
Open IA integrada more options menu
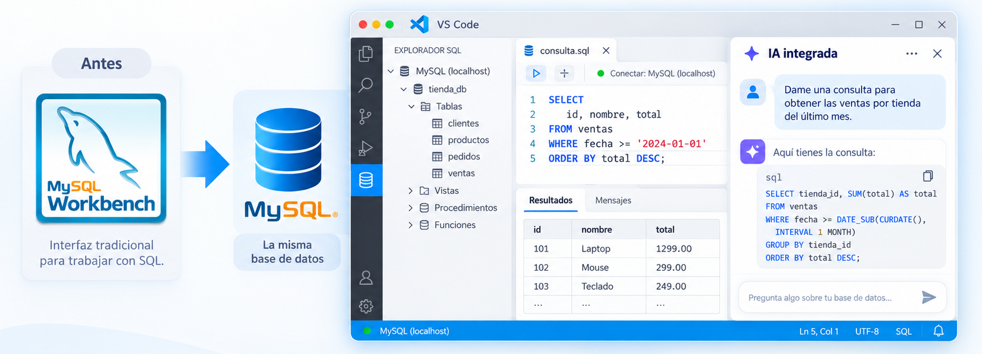912,53
